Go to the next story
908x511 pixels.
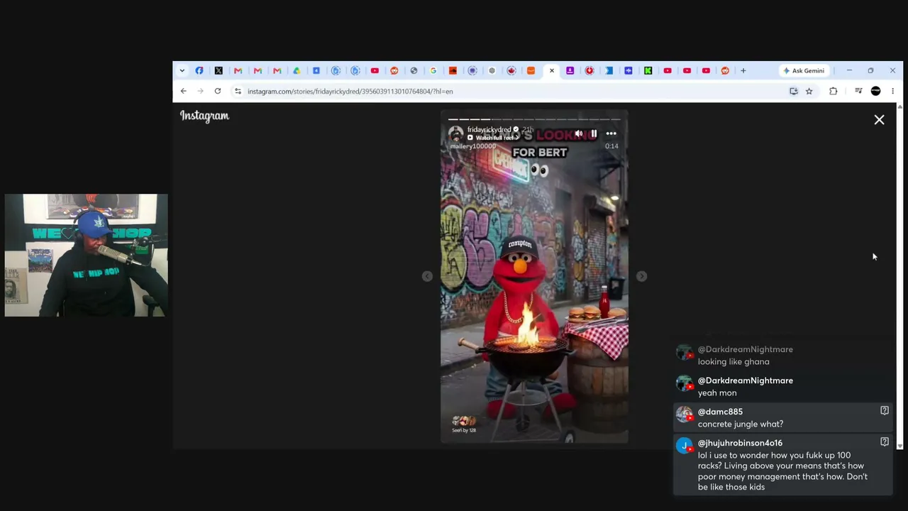(641, 276)
